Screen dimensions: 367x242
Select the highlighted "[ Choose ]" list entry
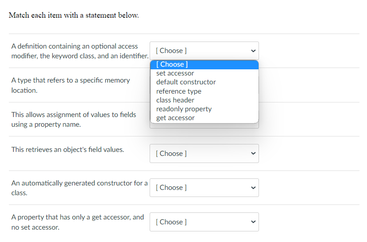pos(172,64)
